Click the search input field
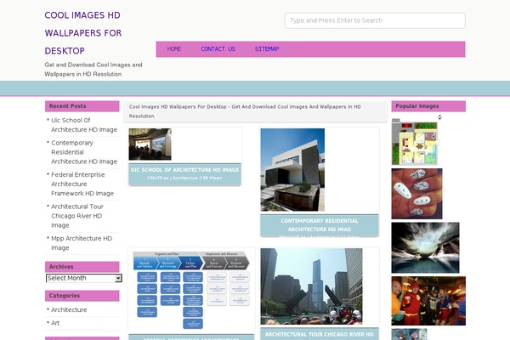 [x=375, y=20]
